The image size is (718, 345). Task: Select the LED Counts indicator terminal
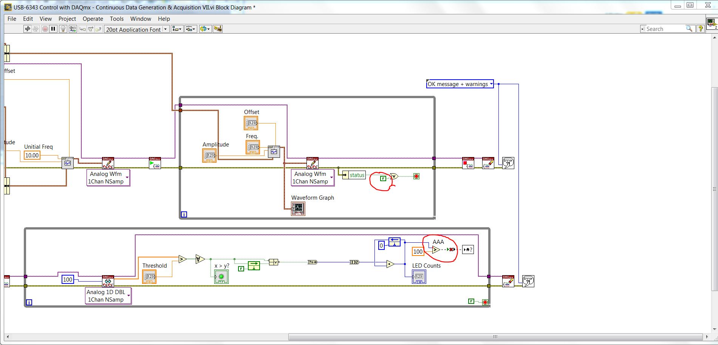[x=419, y=277]
